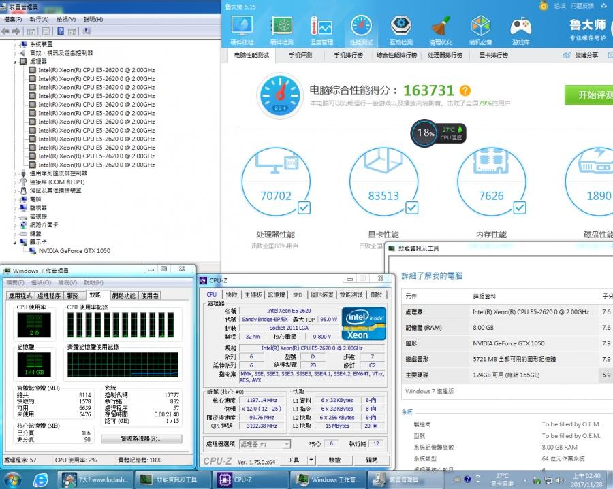This screenshot has width=613, height=489.
Task: Open 游戏库 gamepad icon
Action: point(521,31)
